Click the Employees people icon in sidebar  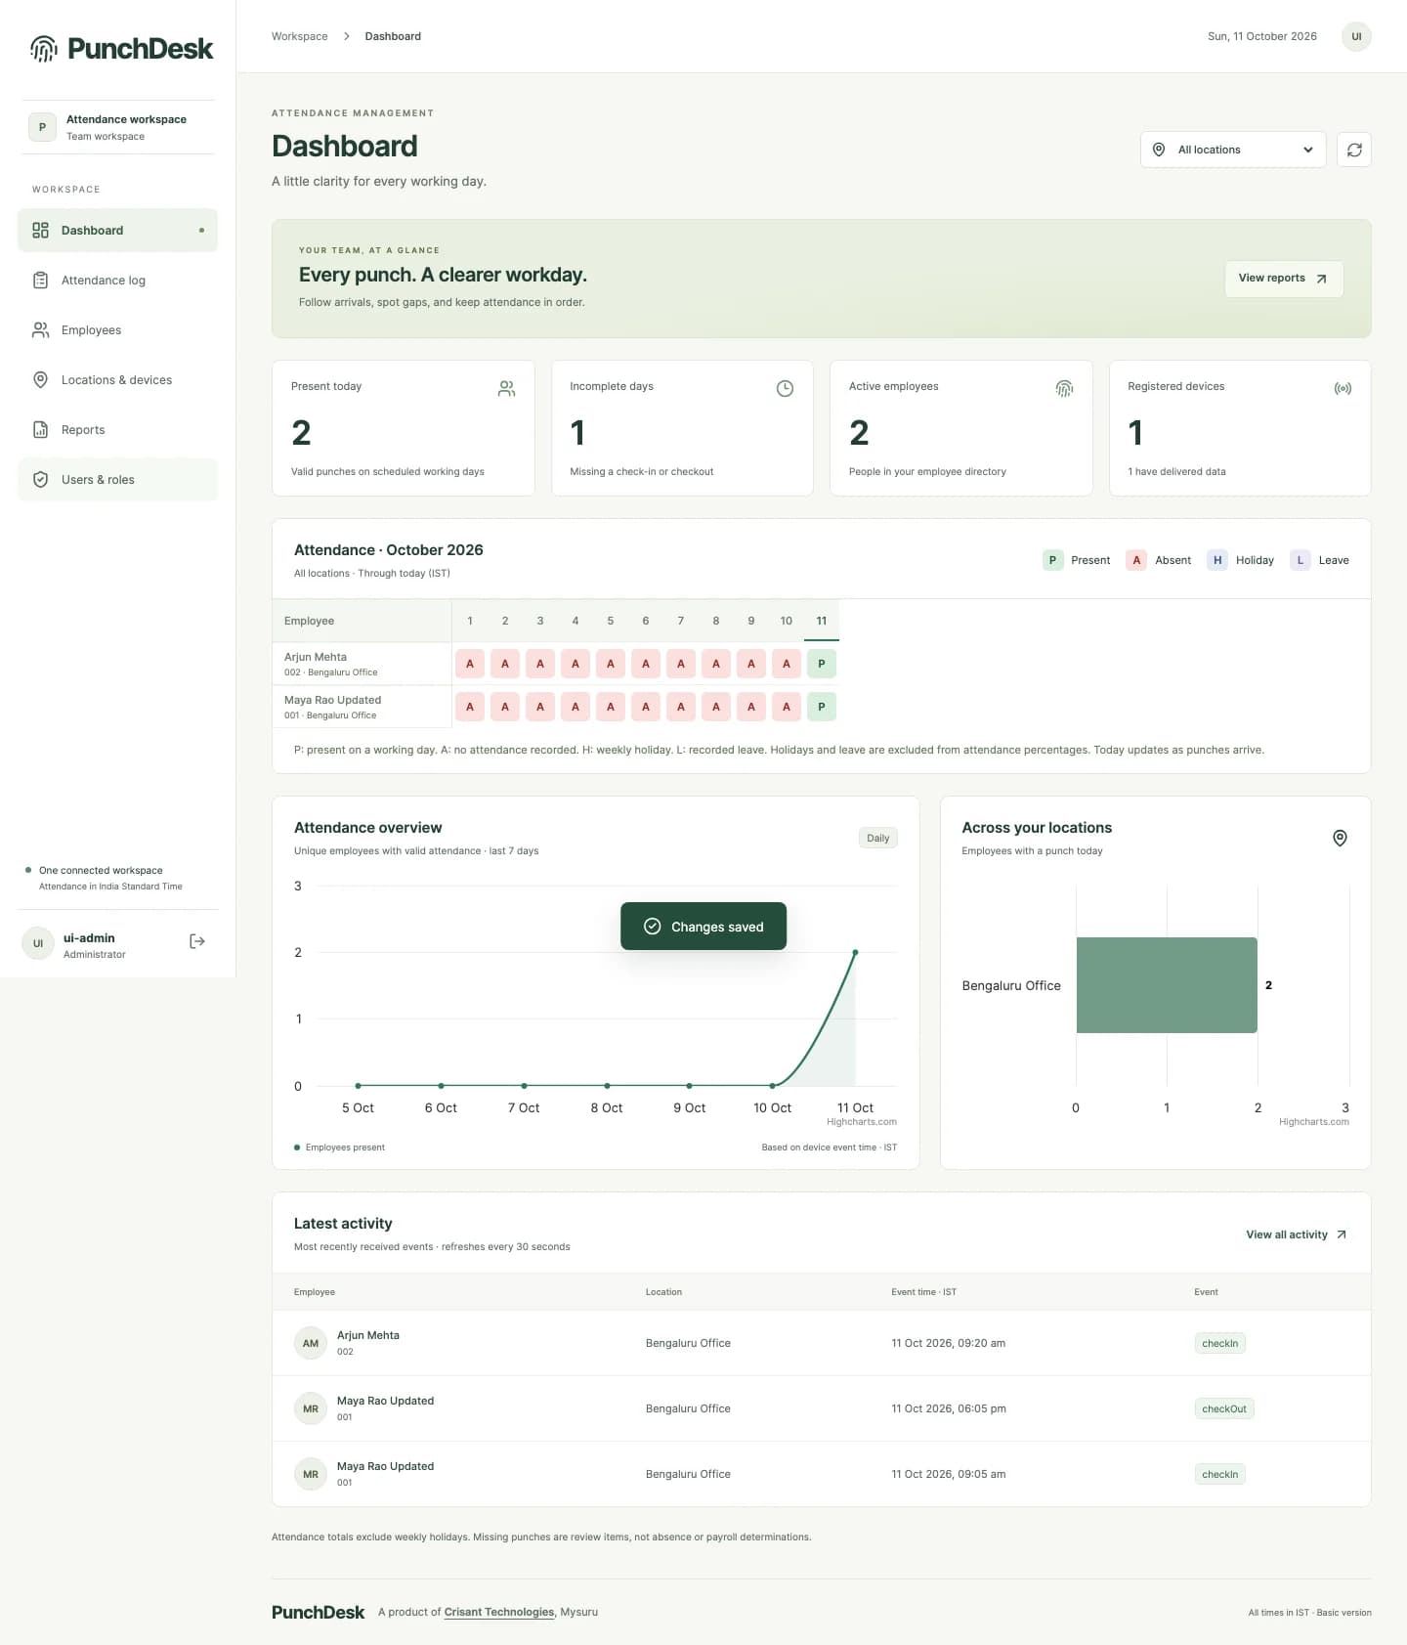coord(40,330)
